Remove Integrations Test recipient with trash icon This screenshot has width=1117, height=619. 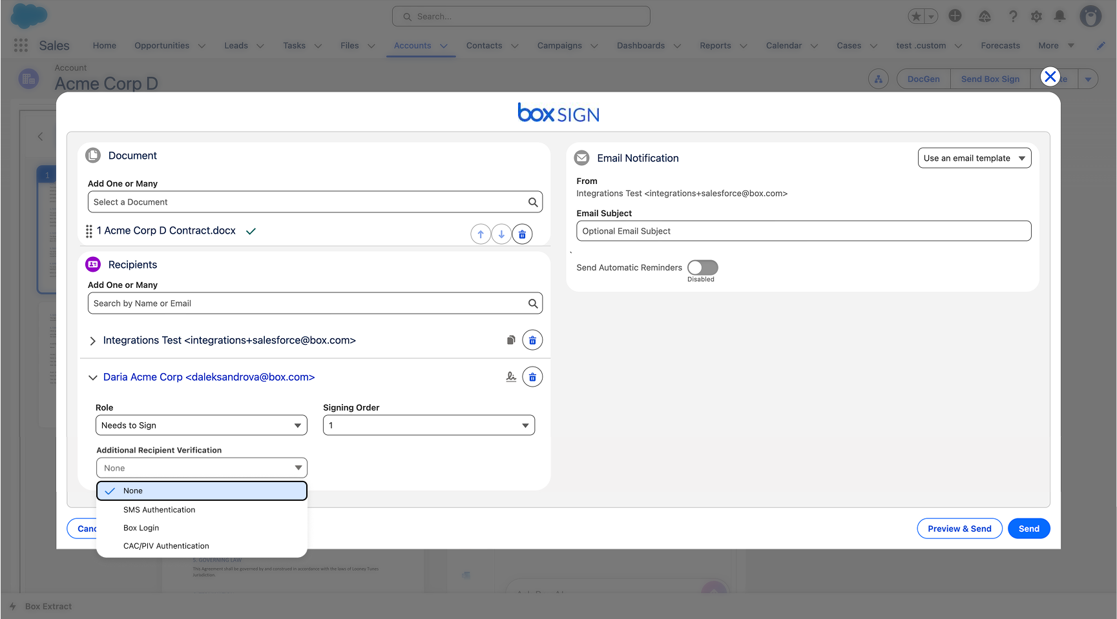532,340
